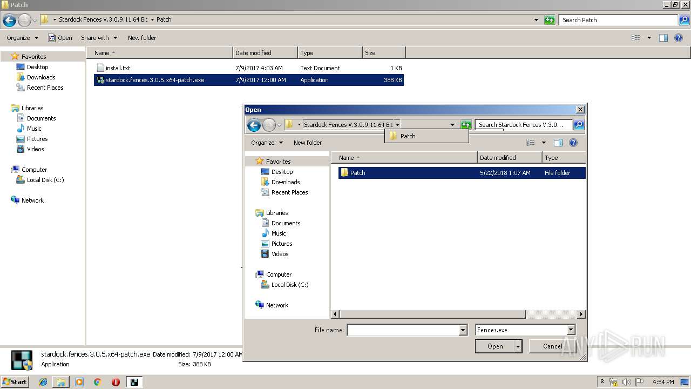Open Chrome from taskbar

pos(98,382)
